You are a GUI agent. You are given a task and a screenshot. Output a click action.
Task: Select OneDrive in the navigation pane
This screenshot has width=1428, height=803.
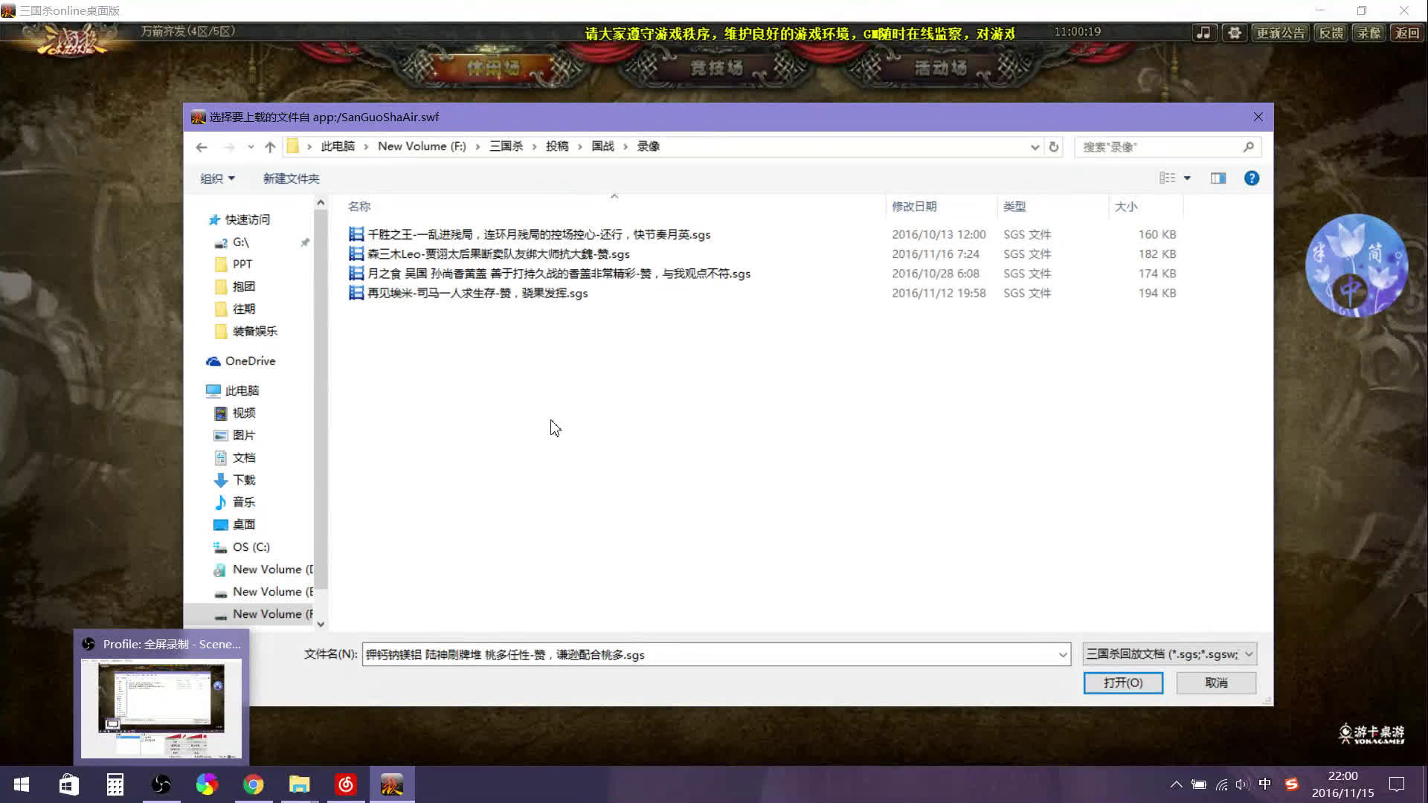click(250, 361)
